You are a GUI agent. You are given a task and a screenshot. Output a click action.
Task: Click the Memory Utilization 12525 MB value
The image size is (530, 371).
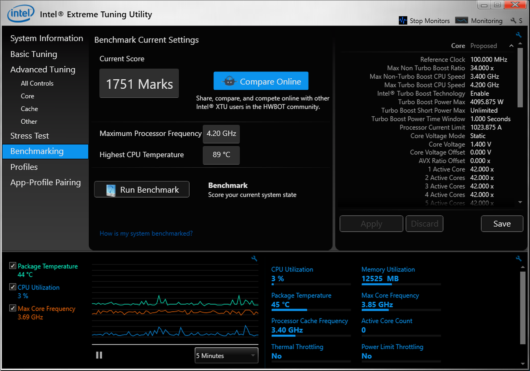click(380, 279)
